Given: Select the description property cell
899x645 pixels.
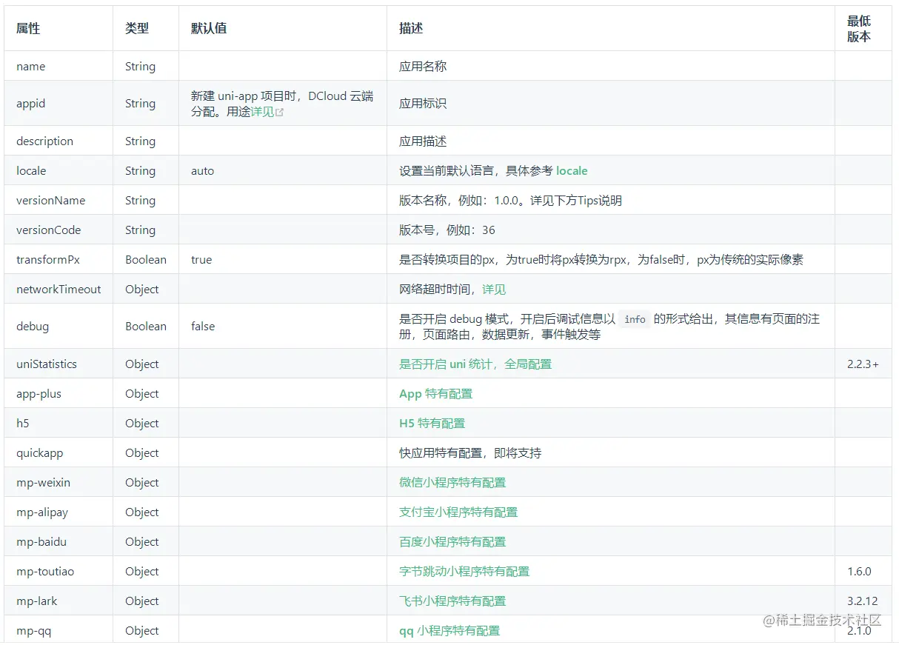Looking at the screenshot, I should pos(59,141).
